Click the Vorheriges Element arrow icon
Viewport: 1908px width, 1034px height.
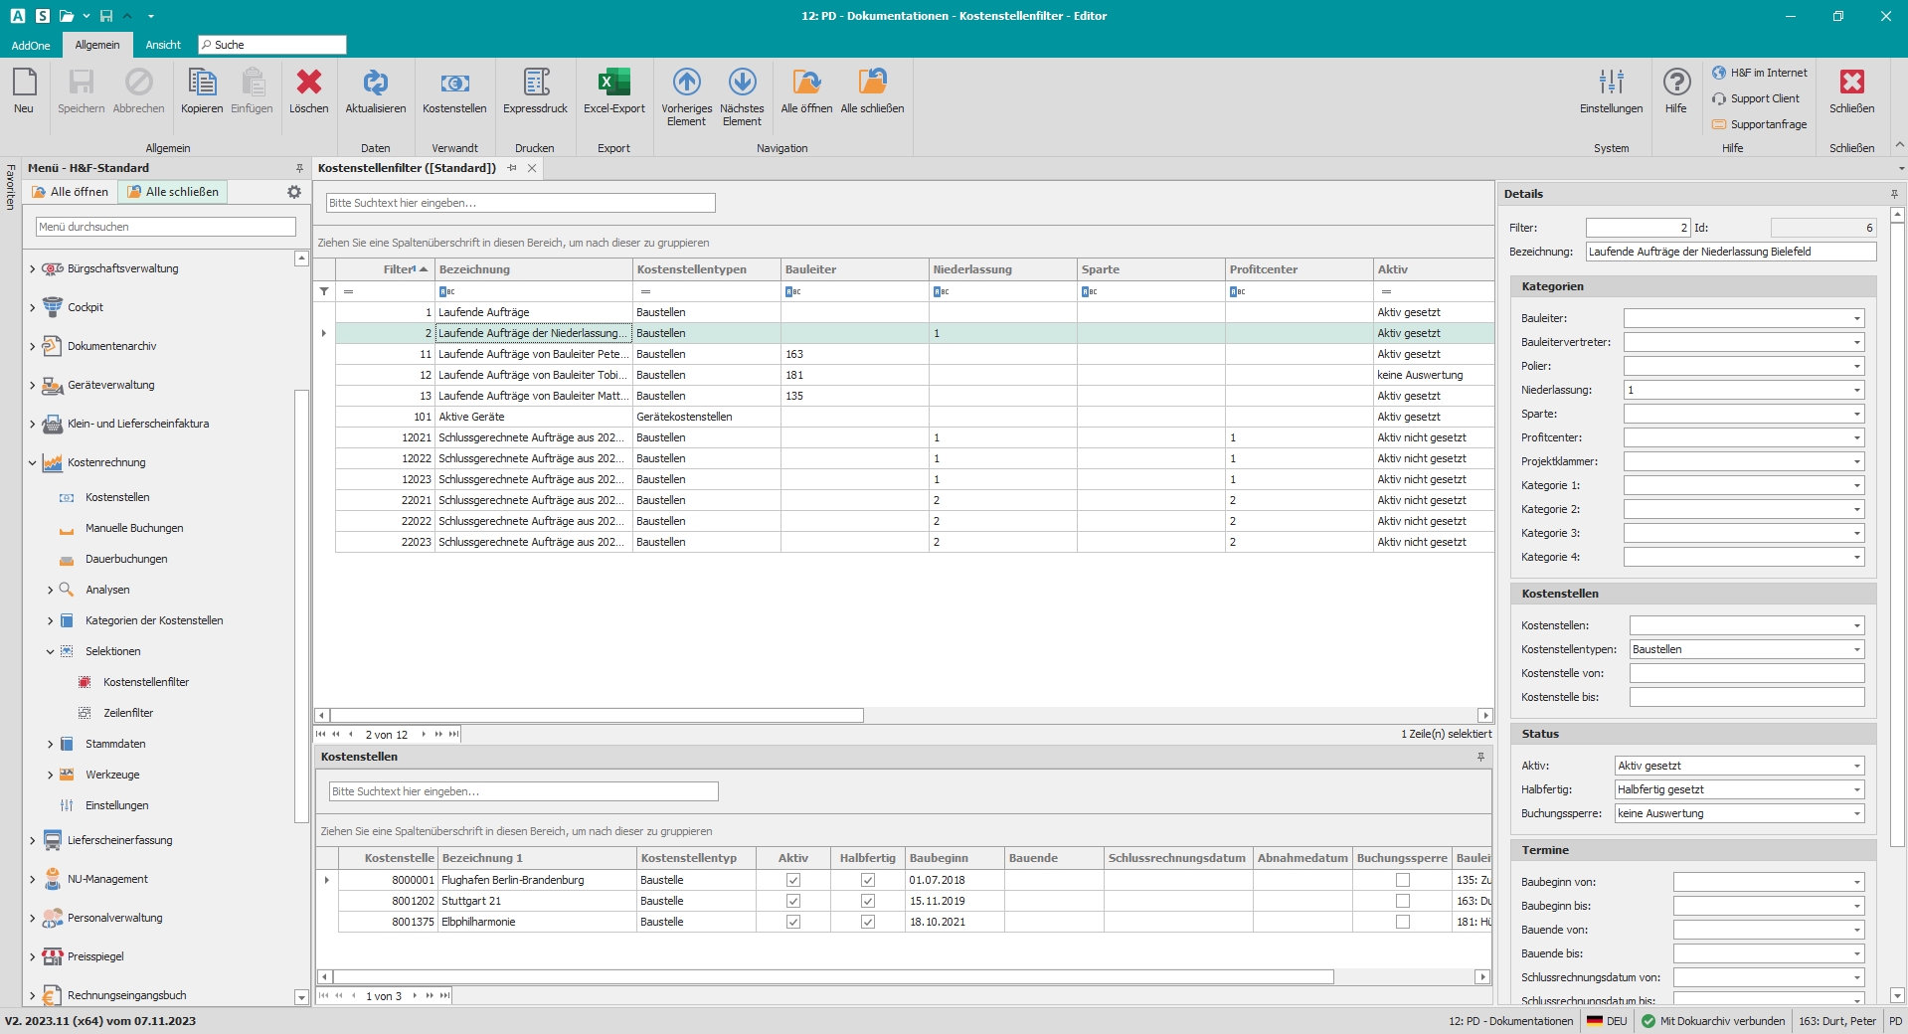[x=686, y=84]
